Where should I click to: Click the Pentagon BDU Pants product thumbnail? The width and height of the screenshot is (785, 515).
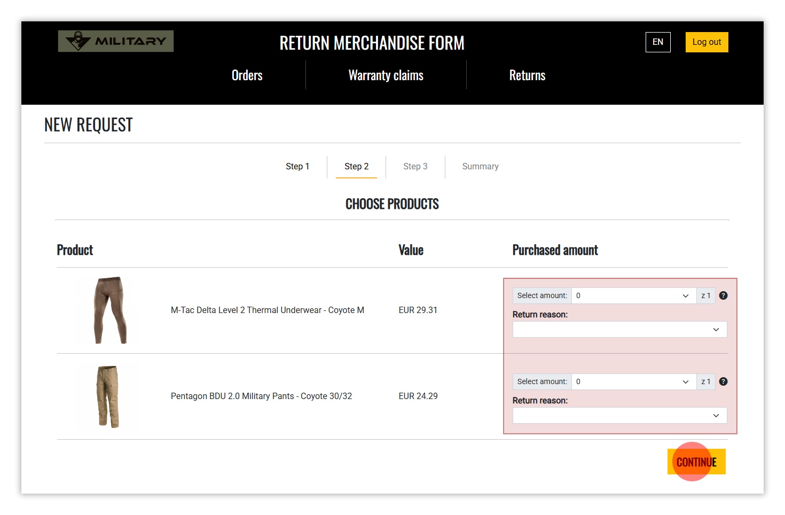(x=108, y=396)
